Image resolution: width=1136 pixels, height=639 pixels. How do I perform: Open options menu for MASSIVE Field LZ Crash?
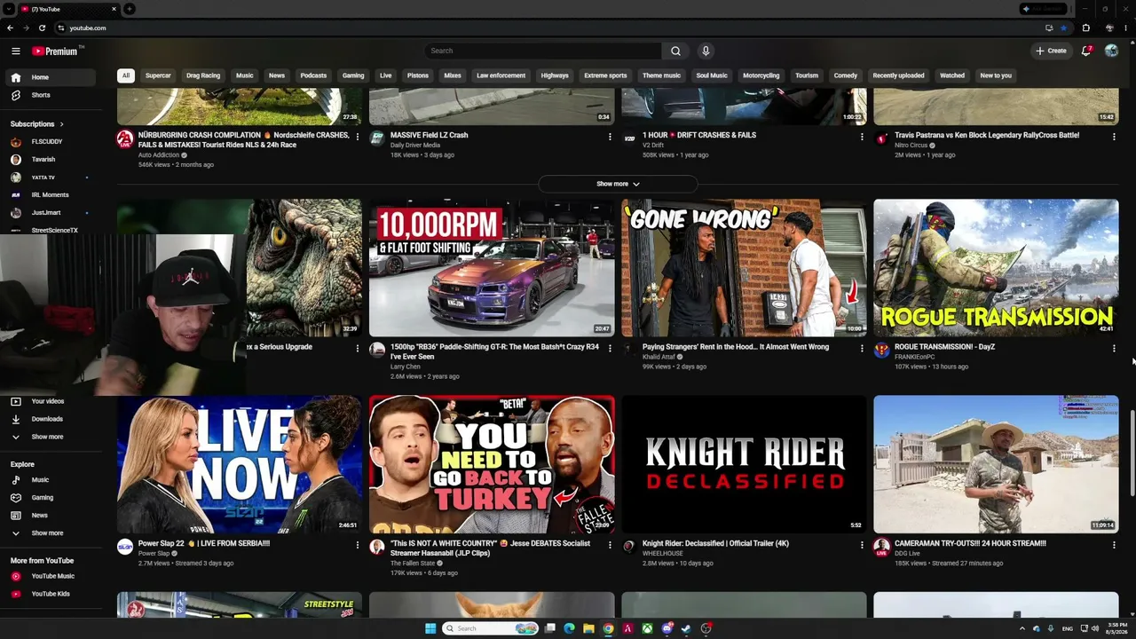point(610,137)
